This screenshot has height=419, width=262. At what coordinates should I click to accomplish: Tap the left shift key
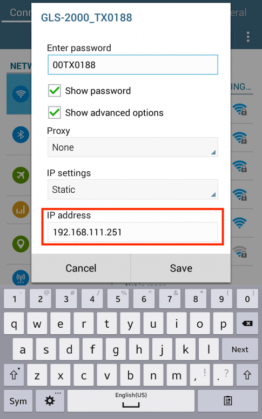click(15, 375)
